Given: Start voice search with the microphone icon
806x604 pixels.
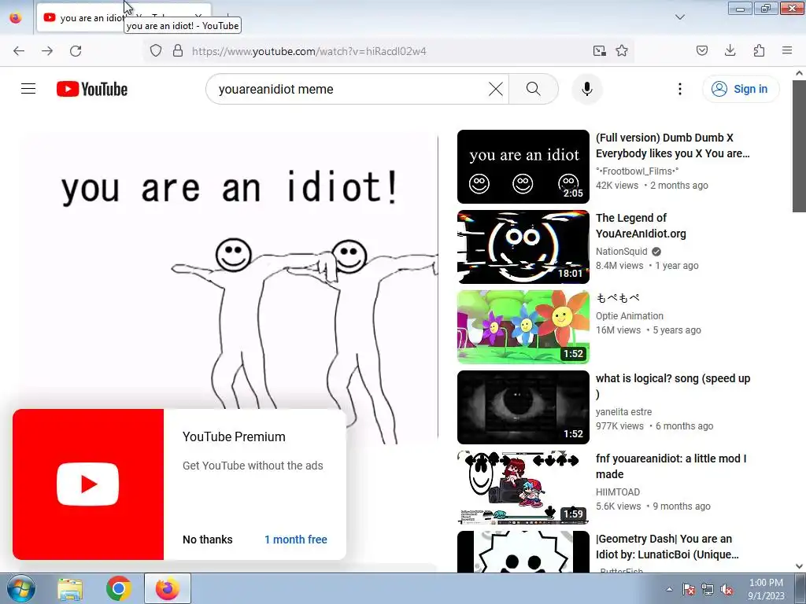Looking at the screenshot, I should (587, 89).
